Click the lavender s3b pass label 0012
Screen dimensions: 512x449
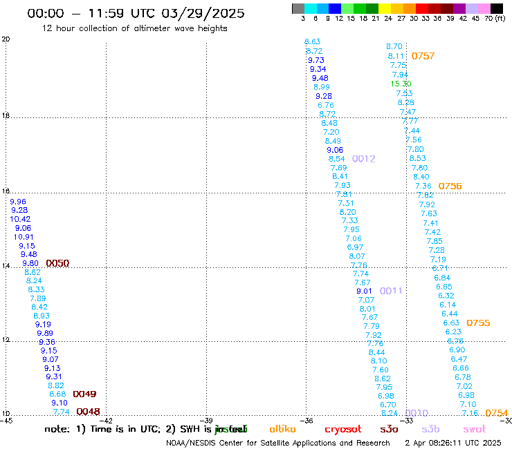(364, 159)
